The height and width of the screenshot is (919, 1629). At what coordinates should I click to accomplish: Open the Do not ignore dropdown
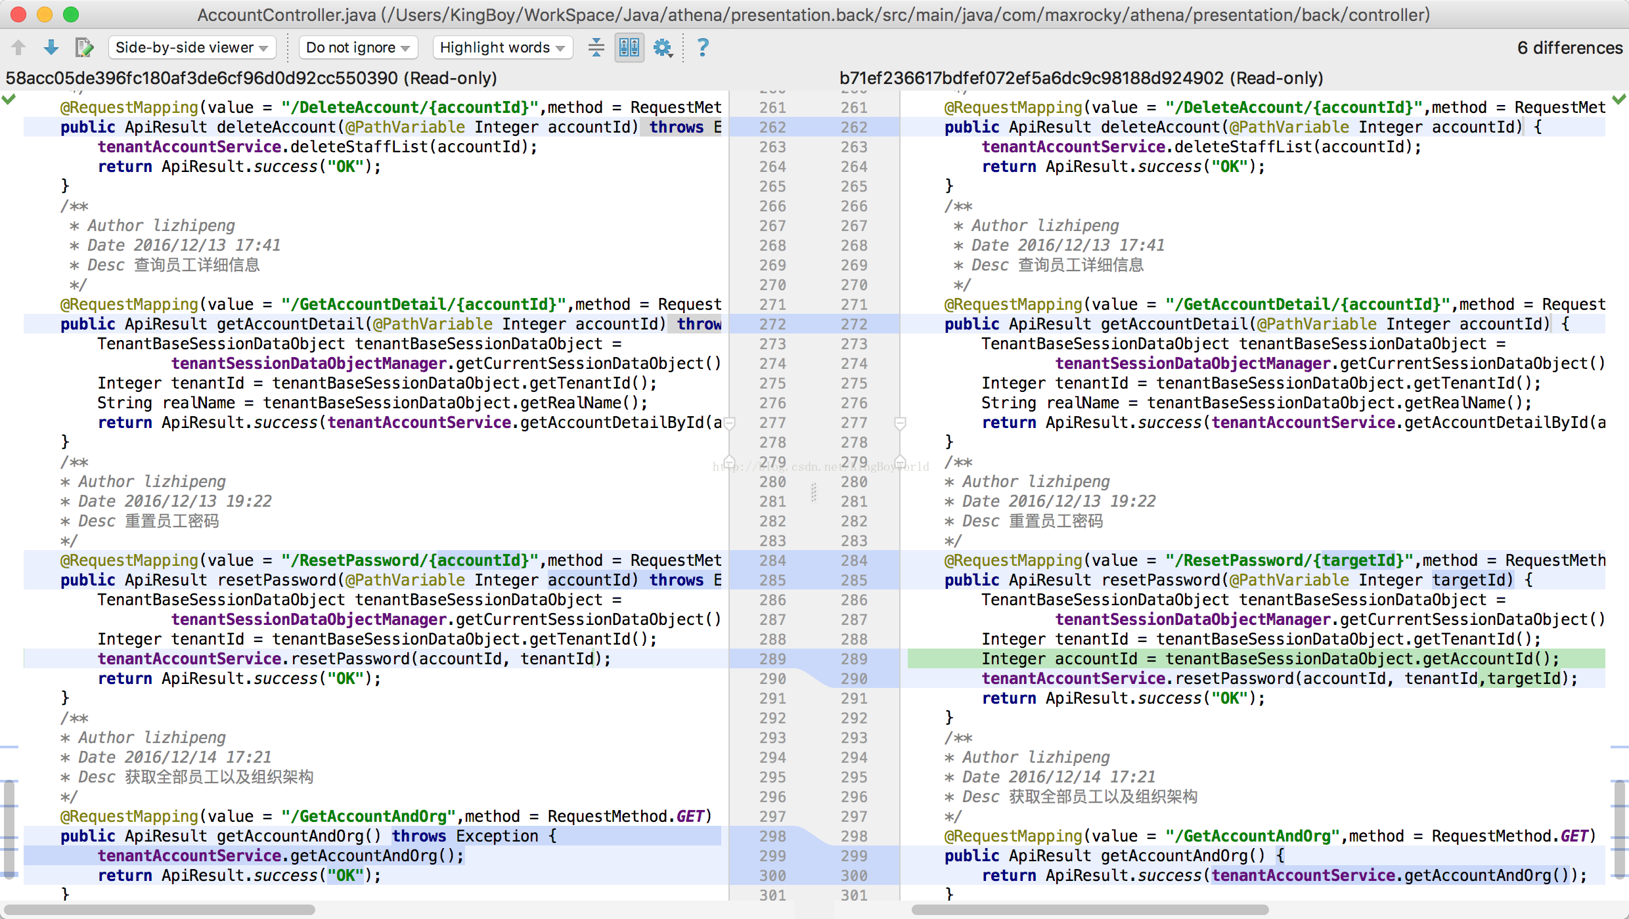pos(358,47)
